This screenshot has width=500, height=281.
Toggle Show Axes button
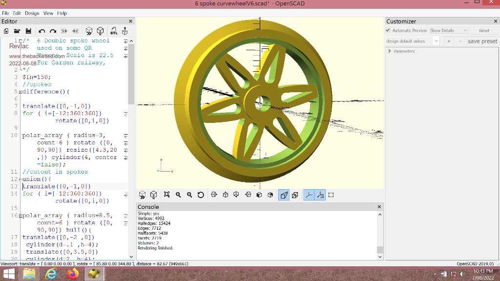(309, 195)
